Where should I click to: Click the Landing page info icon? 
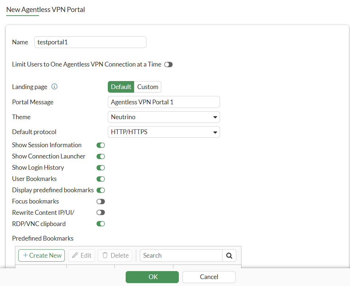[55, 87]
